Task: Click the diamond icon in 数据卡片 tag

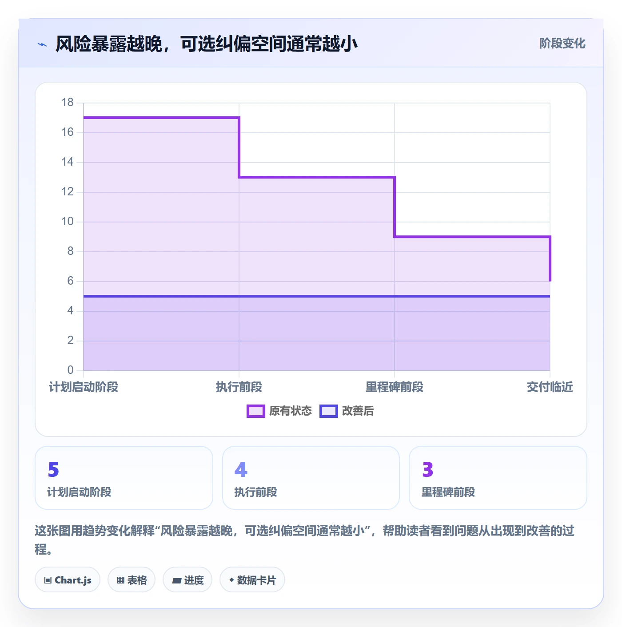Action: pos(231,580)
